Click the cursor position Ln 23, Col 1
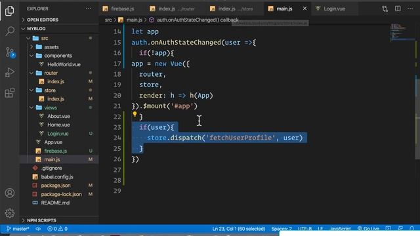This screenshot has width=420, height=236. click(238, 229)
